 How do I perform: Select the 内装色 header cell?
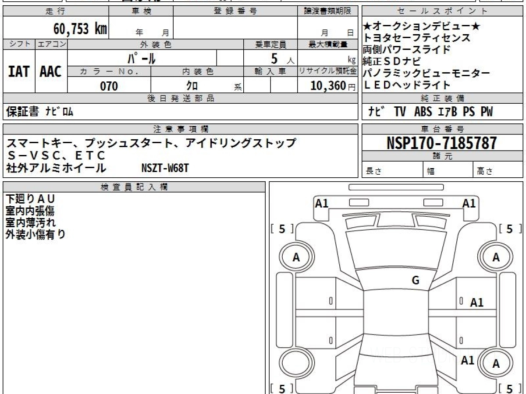(197, 71)
